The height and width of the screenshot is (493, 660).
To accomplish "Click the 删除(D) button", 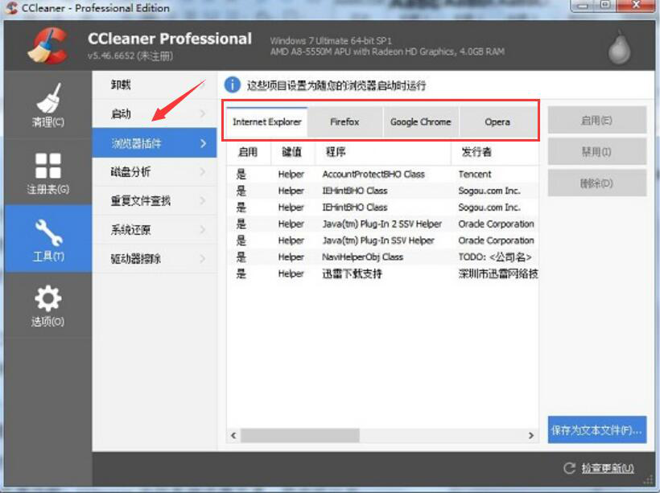I will click(596, 183).
